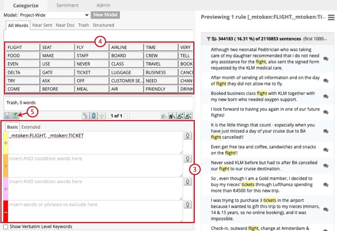
Task: Click the Δ- remove-keyword icon
Action: [x=188, y=116]
